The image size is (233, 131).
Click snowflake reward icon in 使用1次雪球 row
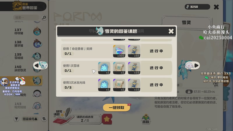tap(104, 68)
